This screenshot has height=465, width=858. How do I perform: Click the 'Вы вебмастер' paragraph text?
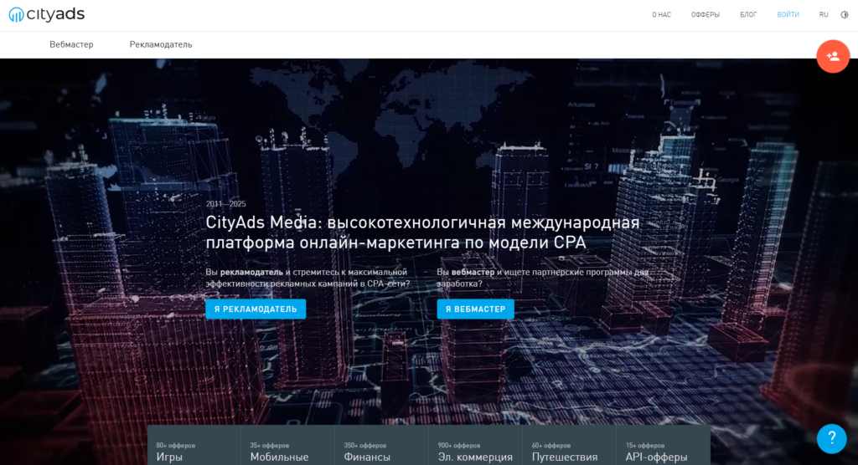point(542,278)
